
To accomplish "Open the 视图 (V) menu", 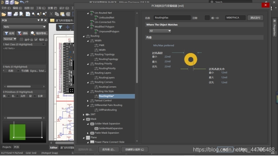I will pyautogui.click(x=29, y=8).
